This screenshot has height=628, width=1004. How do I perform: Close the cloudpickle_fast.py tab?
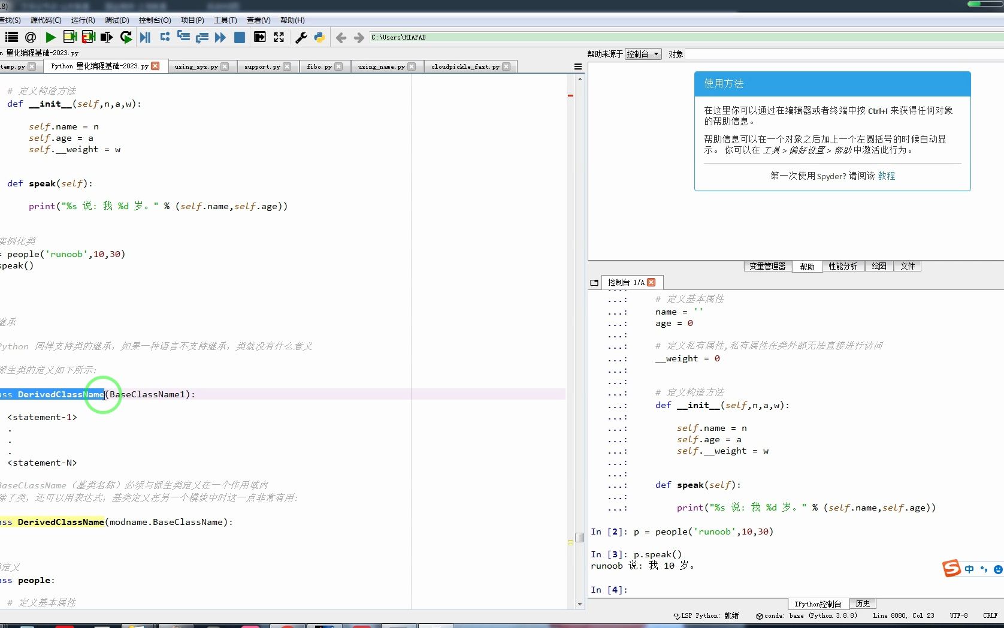click(x=506, y=67)
